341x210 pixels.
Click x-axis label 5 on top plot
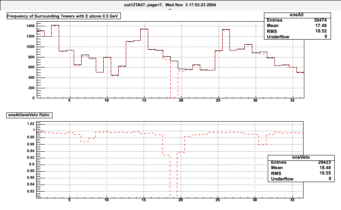70,100
